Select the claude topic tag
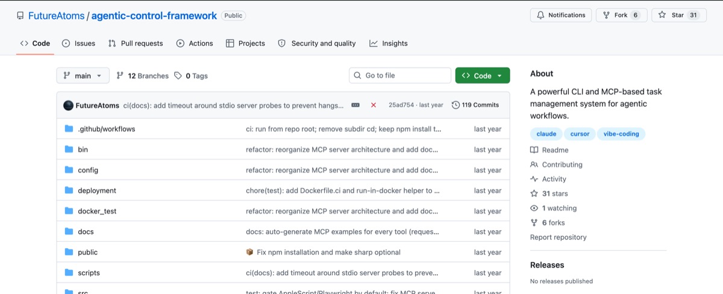The image size is (723, 294). tap(546, 134)
